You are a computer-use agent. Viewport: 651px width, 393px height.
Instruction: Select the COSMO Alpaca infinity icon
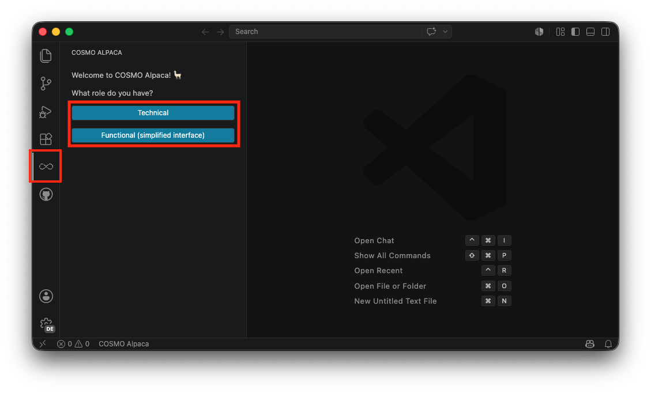46,167
